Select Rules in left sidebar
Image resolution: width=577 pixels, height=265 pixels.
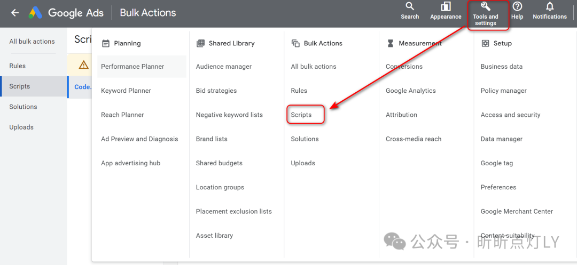(x=18, y=66)
